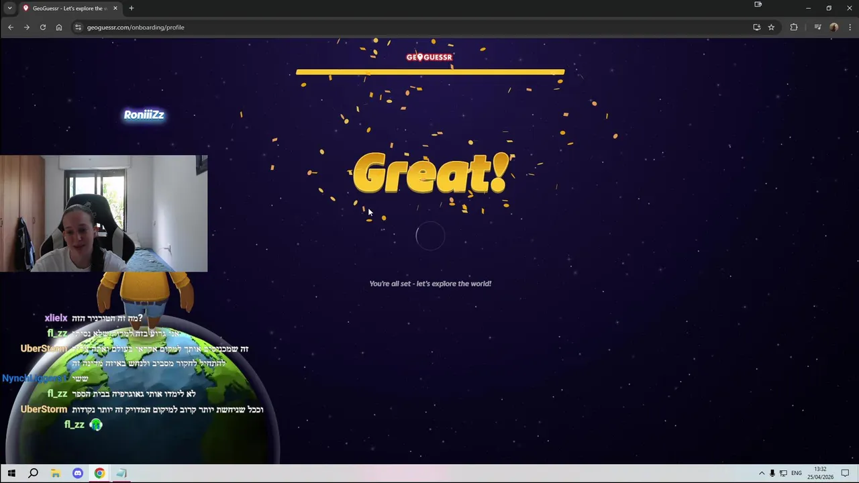
Task: Open Discord from the taskbar
Action: point(77,474)
